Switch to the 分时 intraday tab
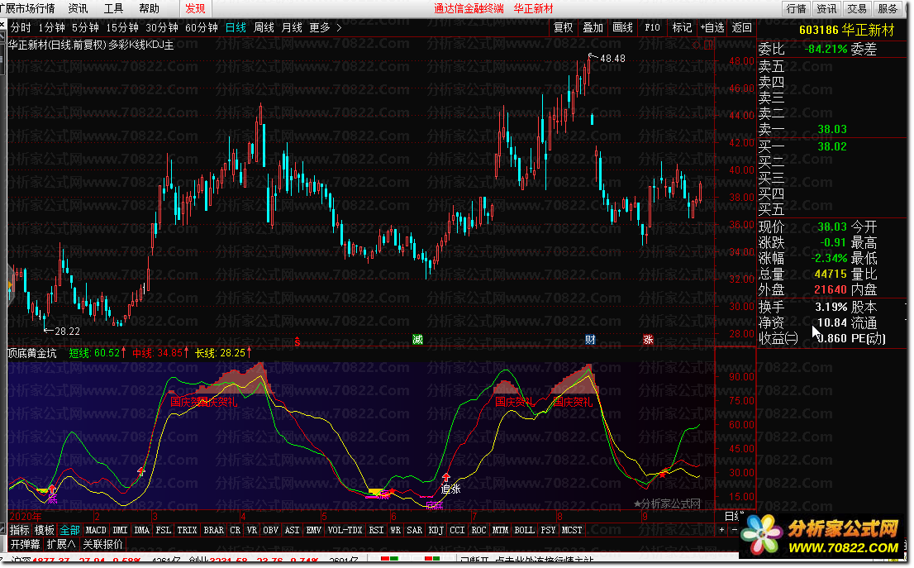The image size is (914, 568). 21,27
